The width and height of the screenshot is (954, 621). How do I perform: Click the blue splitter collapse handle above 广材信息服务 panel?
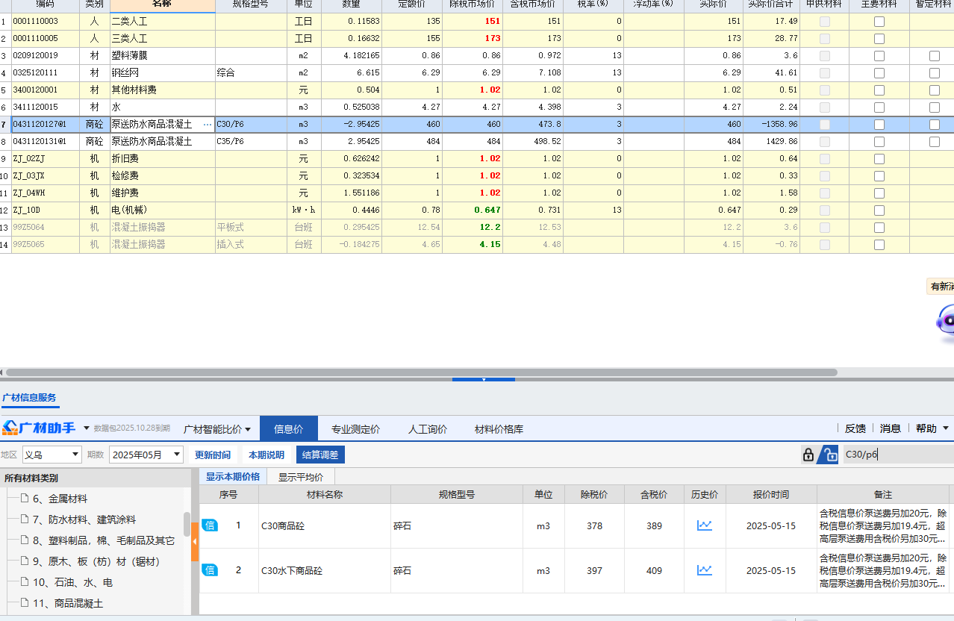point(483,379)
